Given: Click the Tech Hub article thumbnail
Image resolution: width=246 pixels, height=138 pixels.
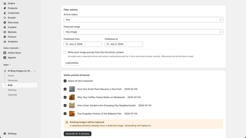Looking at the screenshot, I should pos(72,89).
